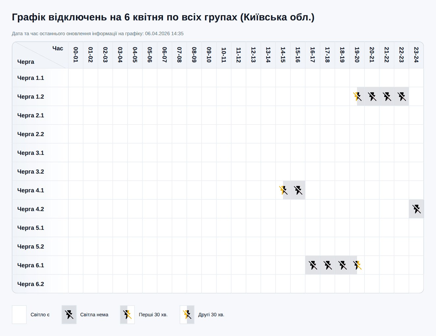Screen dimensions: 436x336
Task: Click the outage icon for Черга 4.2 at 23-24
Action: click(416, 209)
